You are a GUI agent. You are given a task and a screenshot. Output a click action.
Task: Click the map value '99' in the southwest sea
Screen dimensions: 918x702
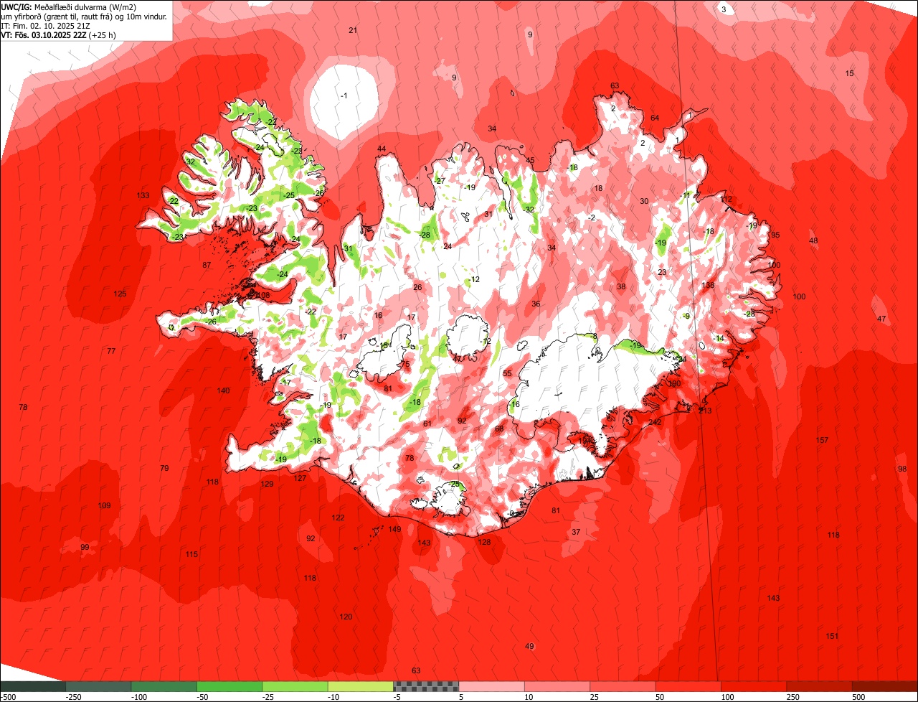tap(85, 548)
